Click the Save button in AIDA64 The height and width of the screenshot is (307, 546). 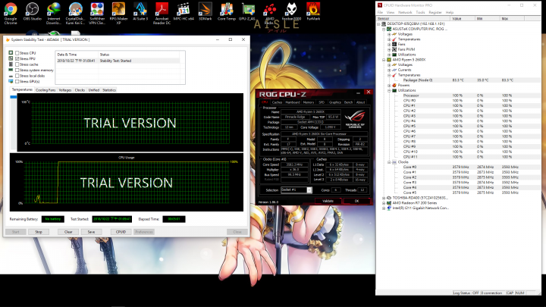91,232
